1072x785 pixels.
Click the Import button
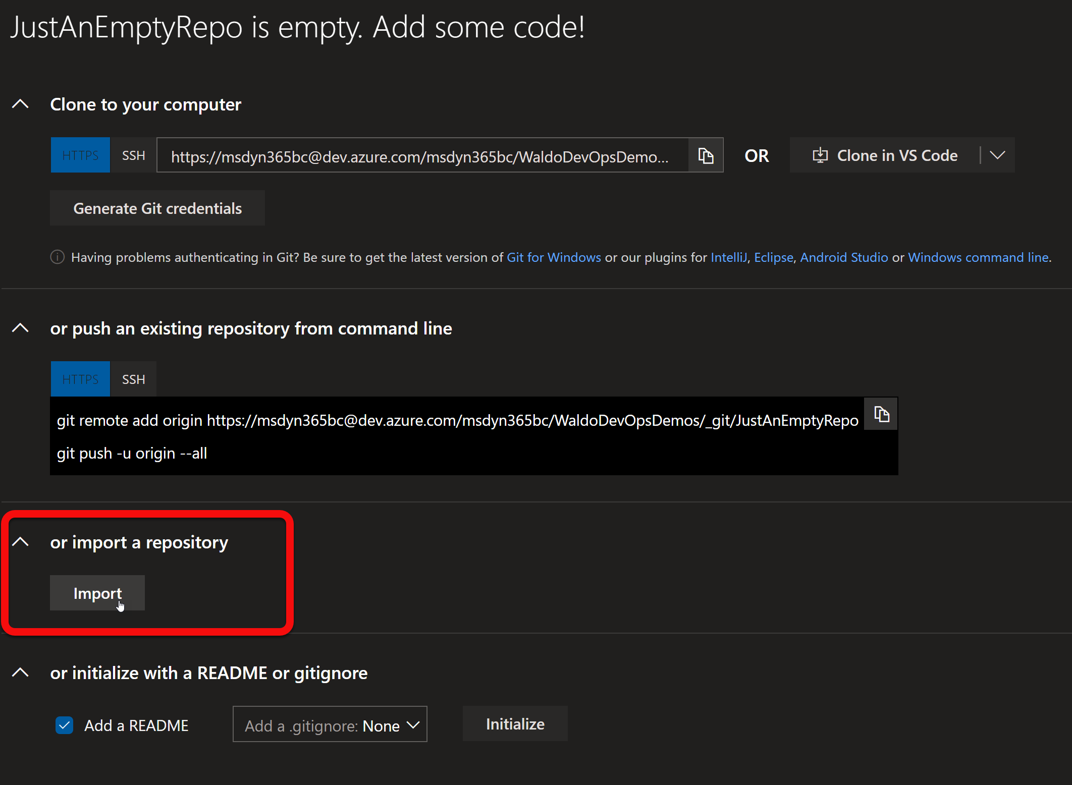(x=97, y=593)
